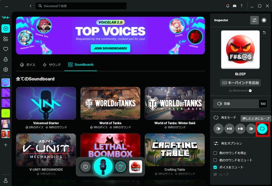
Task: Switch Inspector to the sliders settings view
Action: click(x=254, y=20)
